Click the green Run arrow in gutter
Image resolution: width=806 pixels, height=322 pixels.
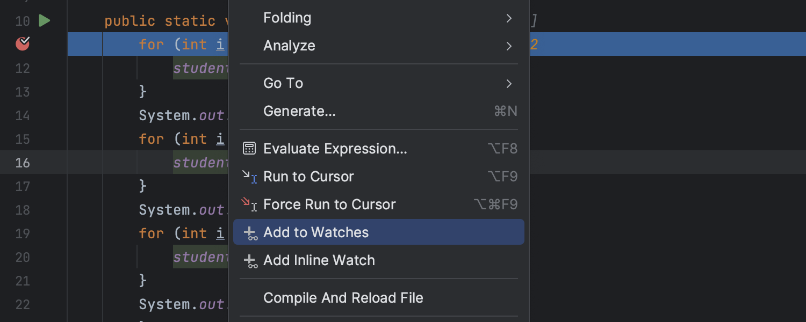pos(45,21)
